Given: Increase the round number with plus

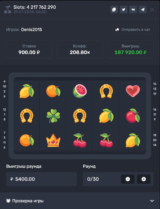Looking at the screenshot, I should point(144,179).
